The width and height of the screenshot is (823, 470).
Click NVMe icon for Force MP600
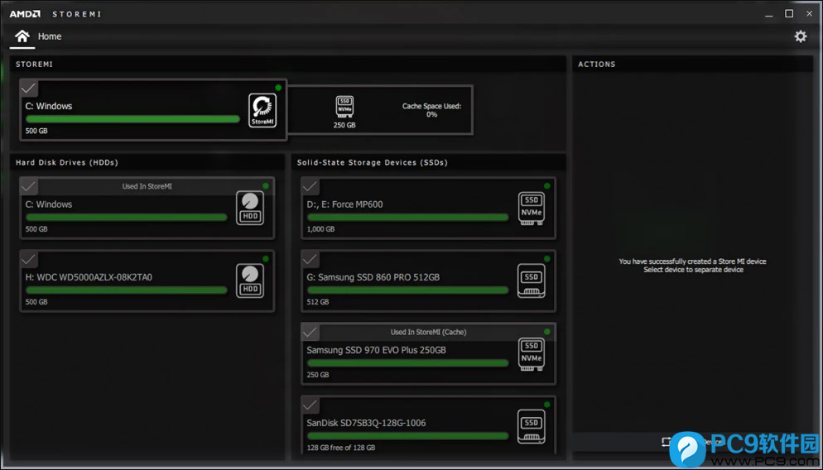tap(532, 209)
